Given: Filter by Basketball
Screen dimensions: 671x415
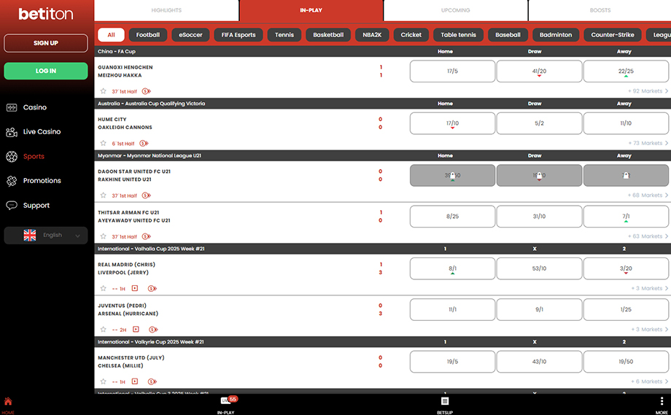Looking at the screenshot, I should pyautogui.click(x=328, y=35).
